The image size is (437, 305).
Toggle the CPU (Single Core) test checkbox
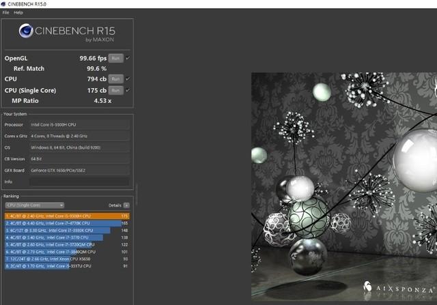tap(128, 90)
